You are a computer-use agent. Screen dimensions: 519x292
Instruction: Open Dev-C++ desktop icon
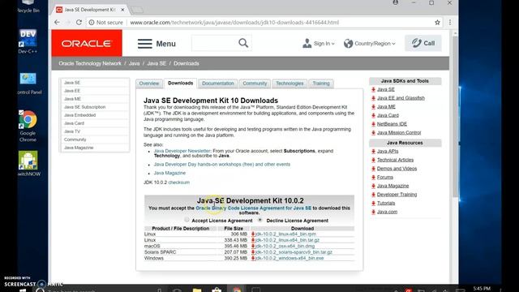coord(28,41)
